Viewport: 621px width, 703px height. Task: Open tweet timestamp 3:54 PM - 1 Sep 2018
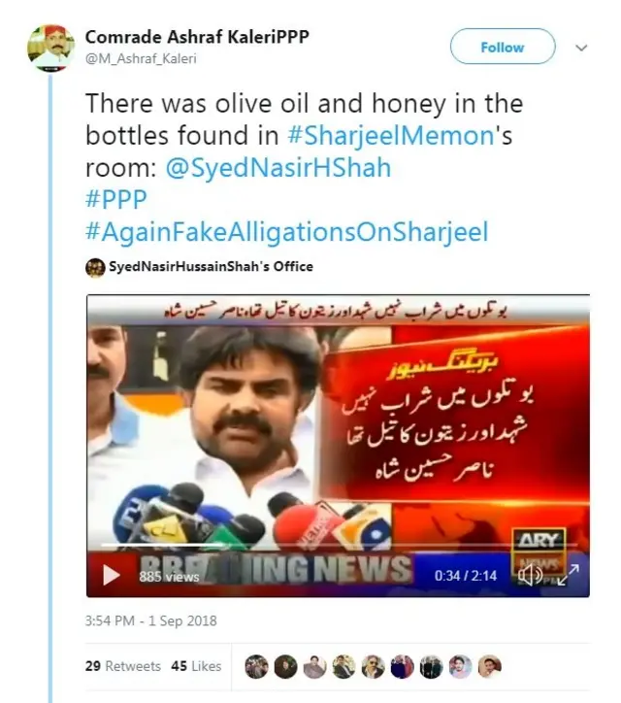[151, 620]
